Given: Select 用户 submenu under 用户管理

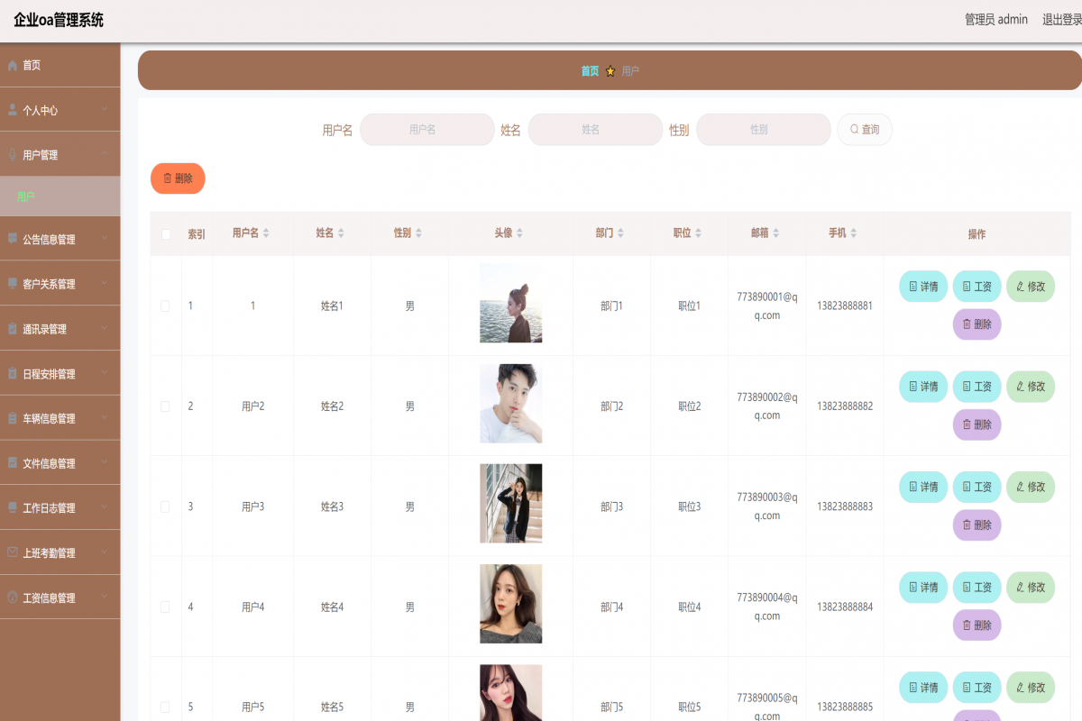Looking at the screenshot, I should 27,196.
